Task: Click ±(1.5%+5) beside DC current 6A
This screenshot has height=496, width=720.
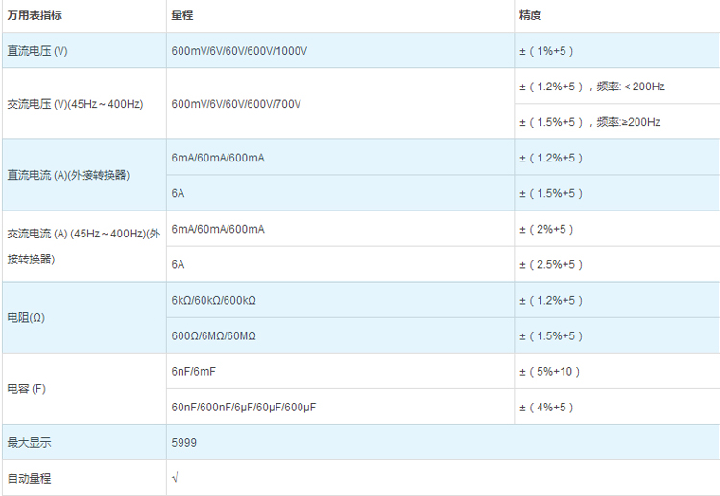Action: point(551,193)
